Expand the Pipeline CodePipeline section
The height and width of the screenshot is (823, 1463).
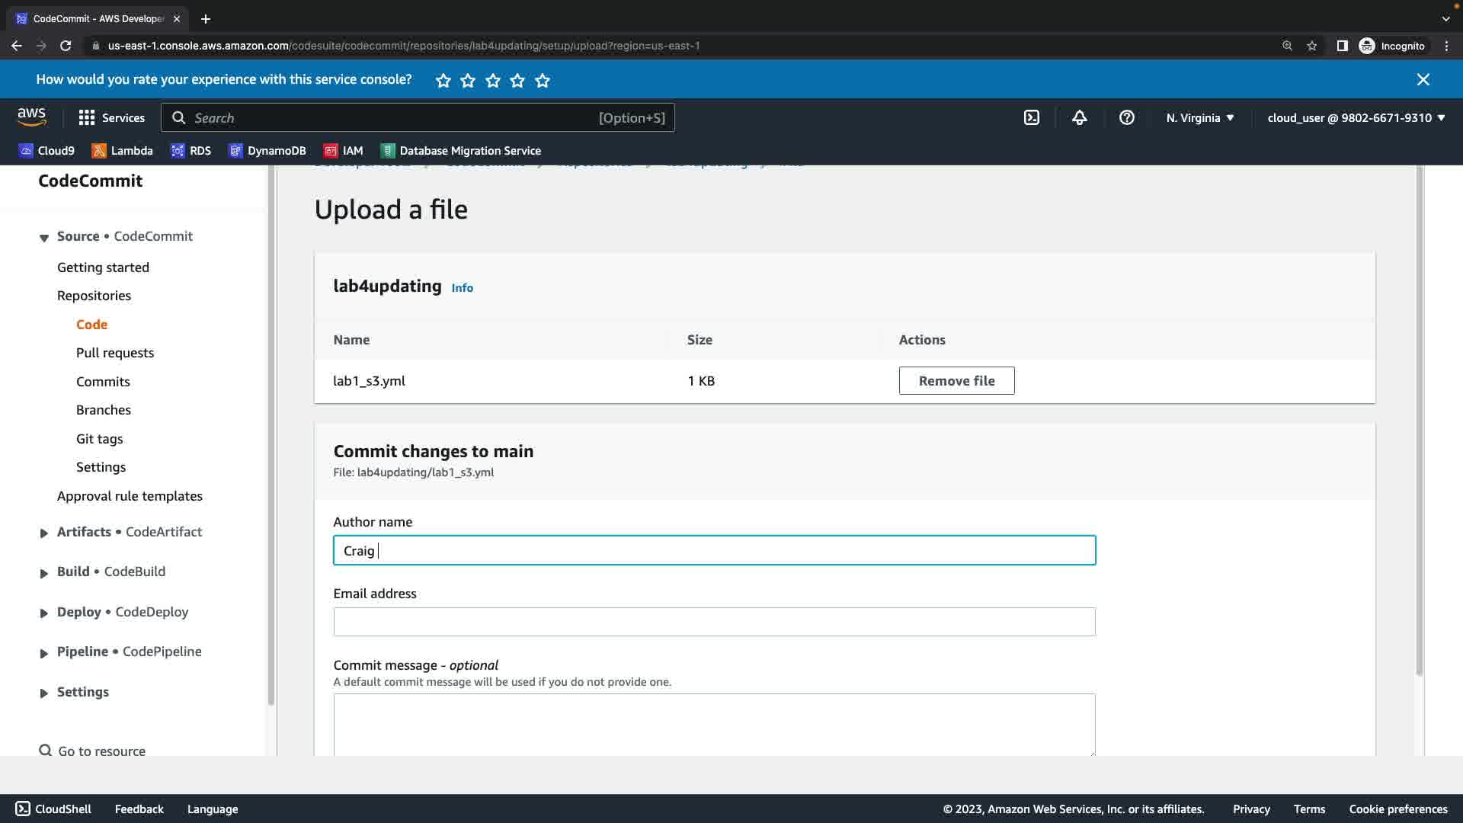pyautogui.click(x=44, y=652)
